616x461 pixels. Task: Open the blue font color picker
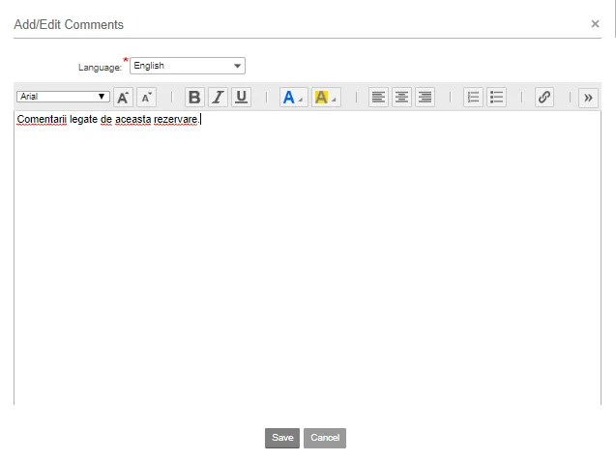coord(293,97)
